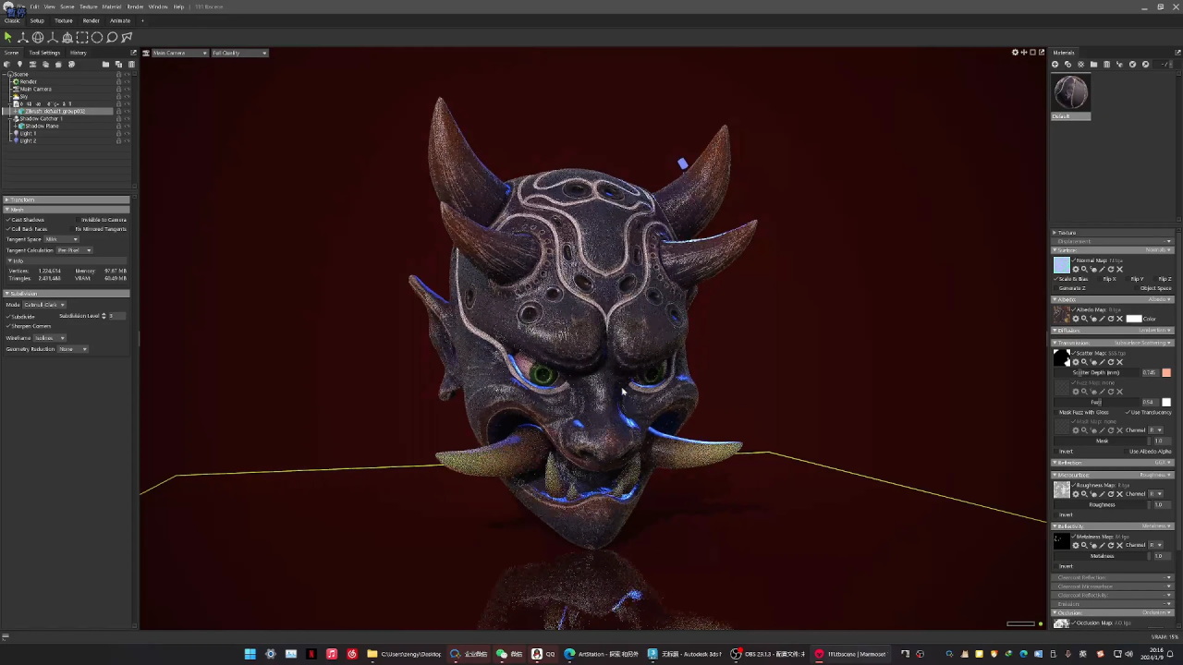Click viewport settings gear icon
The width and height of the screenshot is (1183, 665).
tap(1015, 53)
